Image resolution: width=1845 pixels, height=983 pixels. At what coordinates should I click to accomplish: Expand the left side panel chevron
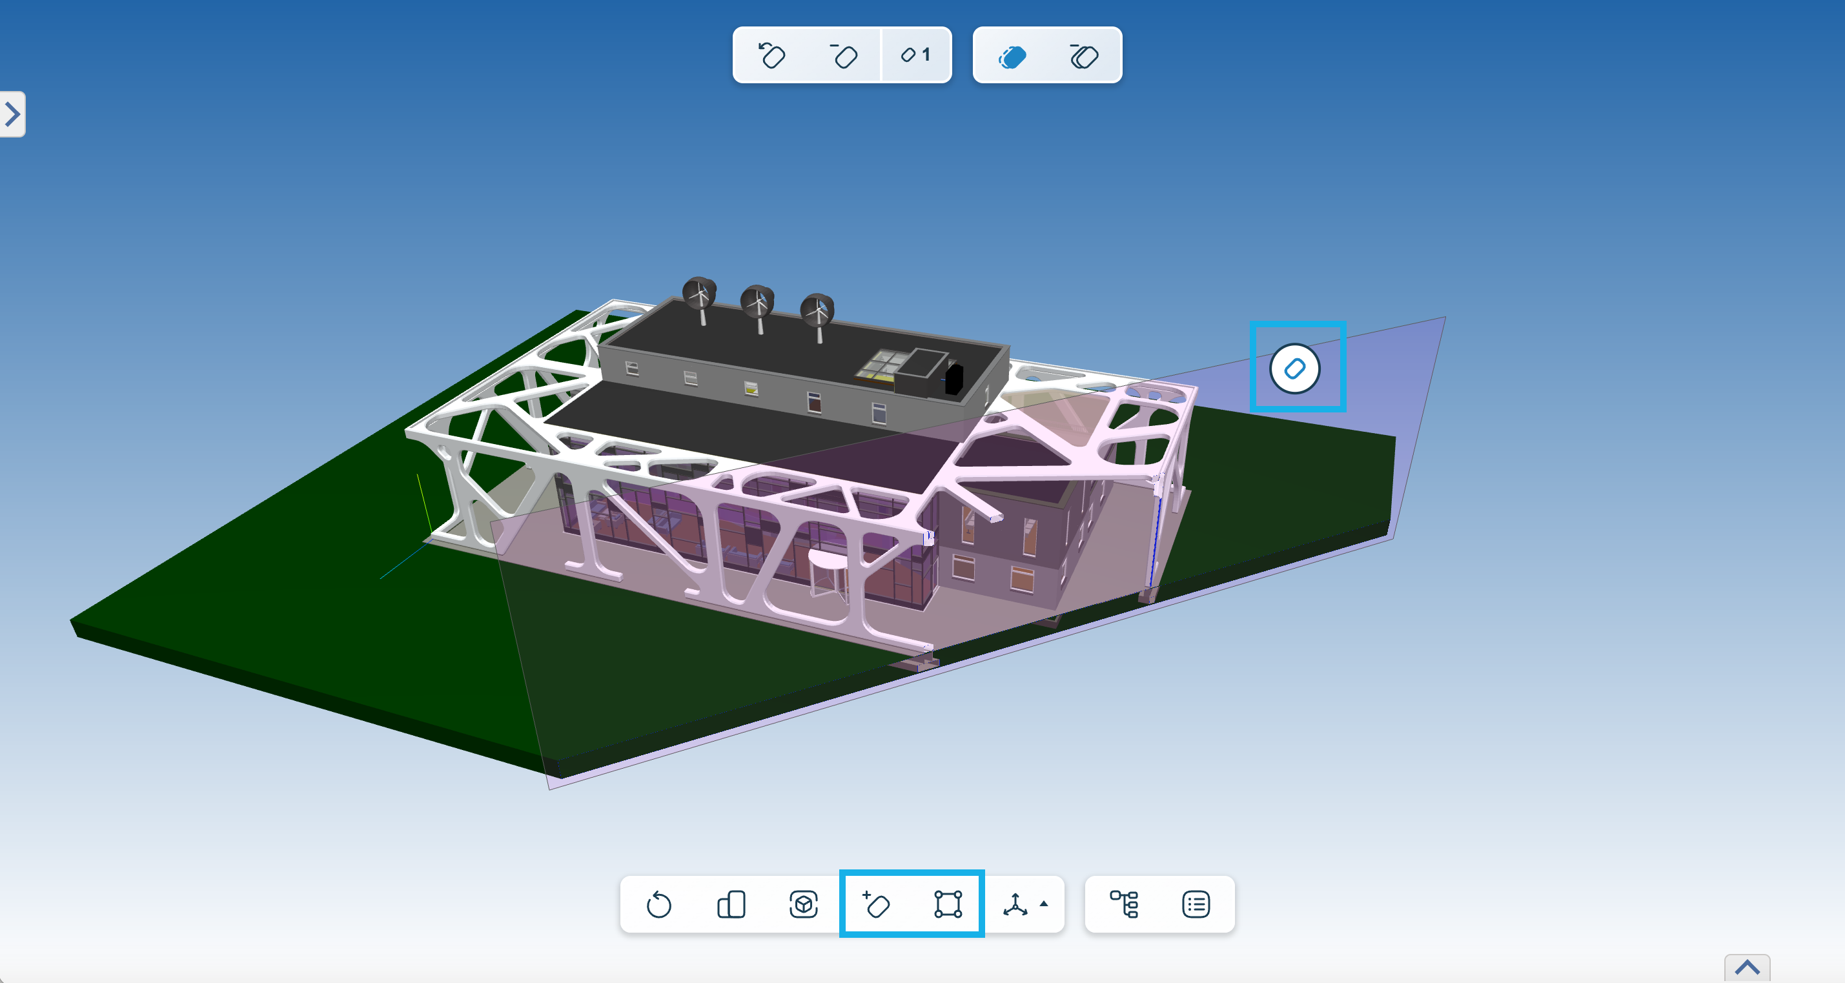(x=12, y=114)
